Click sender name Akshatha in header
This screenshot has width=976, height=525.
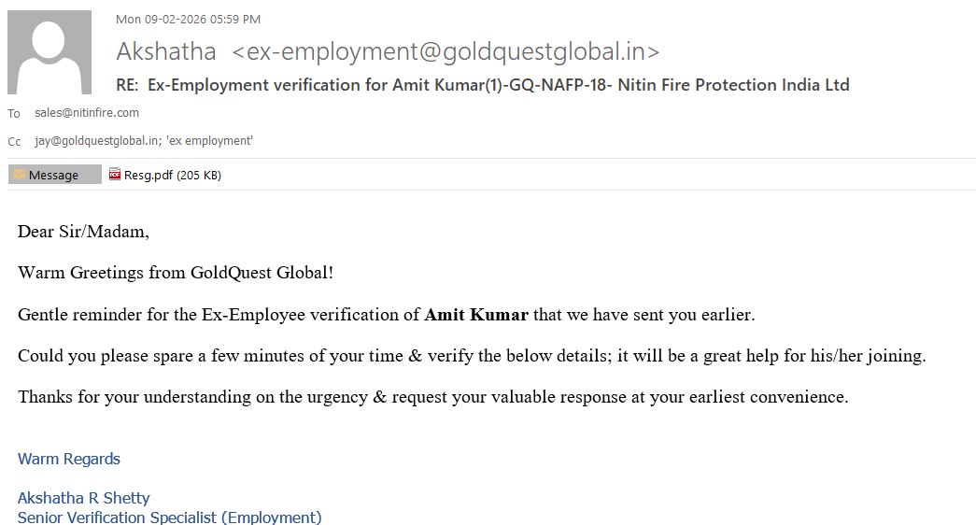point(166,52)
